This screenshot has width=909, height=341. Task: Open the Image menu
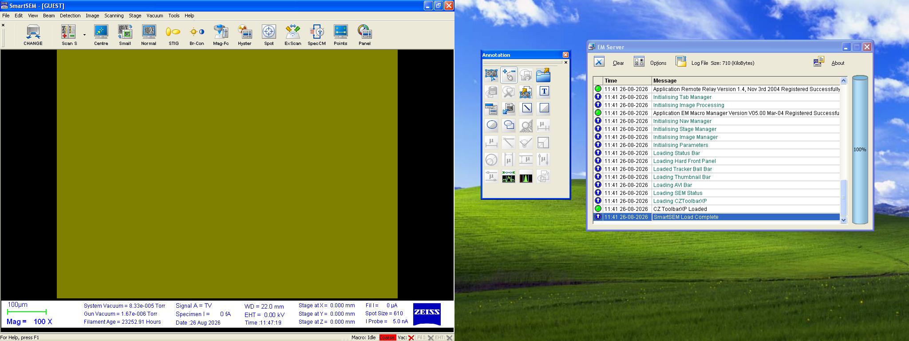tap(92, 16)
